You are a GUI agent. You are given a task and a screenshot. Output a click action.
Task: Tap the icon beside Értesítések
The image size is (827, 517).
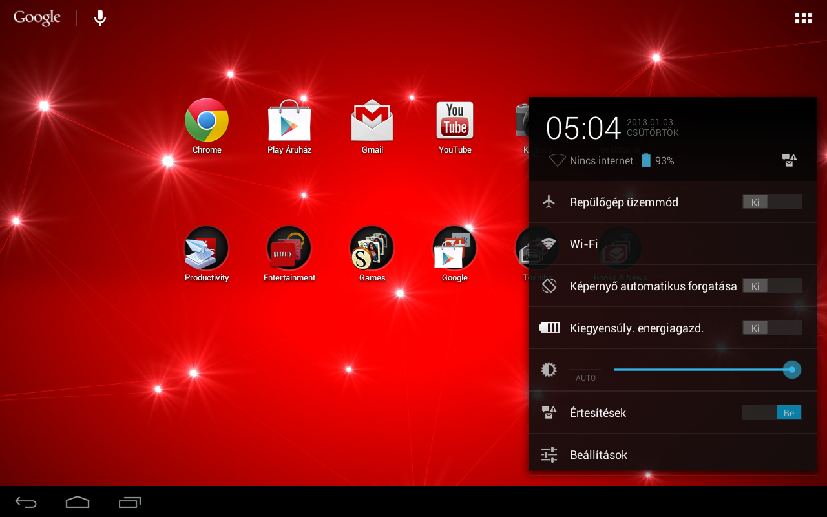549,412
